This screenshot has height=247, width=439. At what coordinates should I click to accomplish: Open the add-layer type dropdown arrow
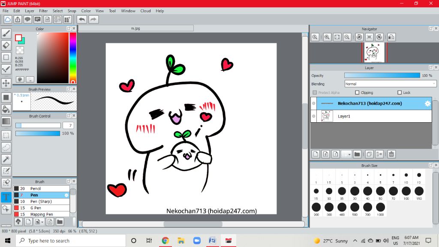(x=349, y=154)
